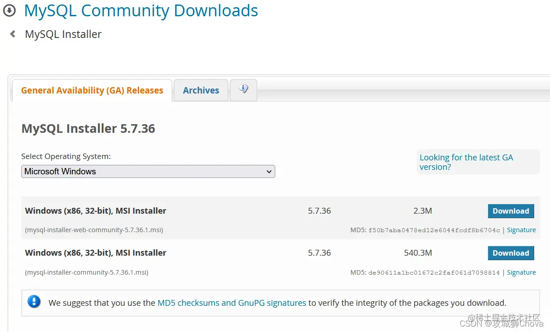Open the information tab with speech bubble icon
Image resolution: width=550 pixels, height=332 pixels.
tap(244, 89)
